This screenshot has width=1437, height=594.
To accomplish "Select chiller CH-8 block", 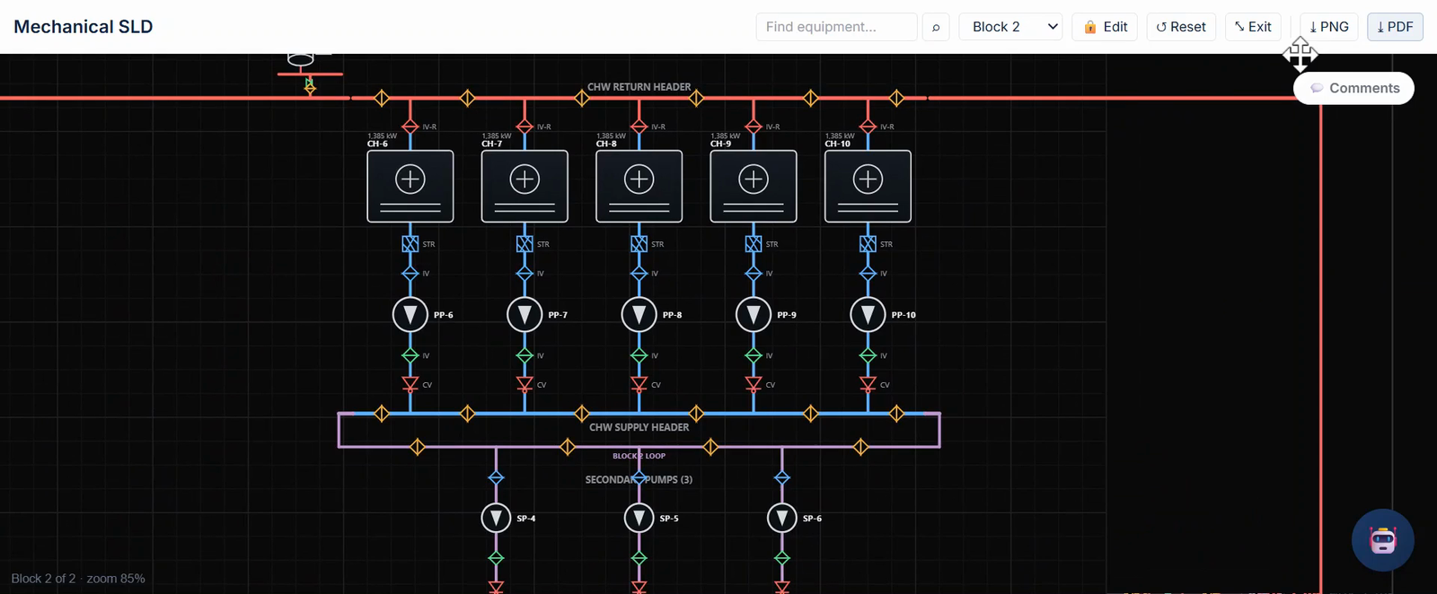I will point(639,186).
